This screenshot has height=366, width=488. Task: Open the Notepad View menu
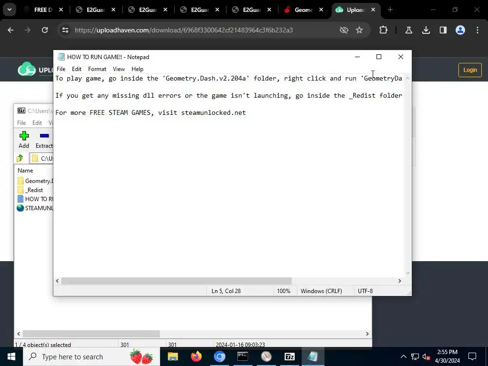[119, 69]
